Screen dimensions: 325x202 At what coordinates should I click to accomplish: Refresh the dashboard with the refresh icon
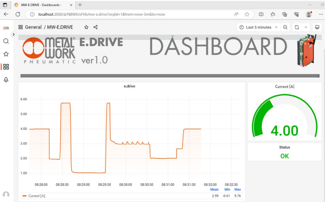[297, 27]
